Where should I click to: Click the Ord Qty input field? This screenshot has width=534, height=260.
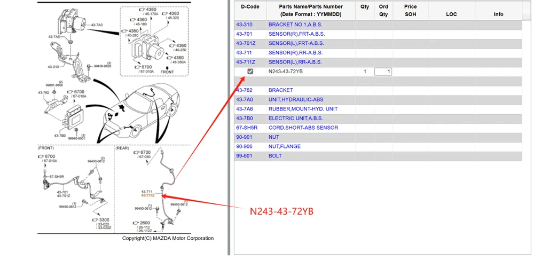pyautogui.click(x=382, y=72)
